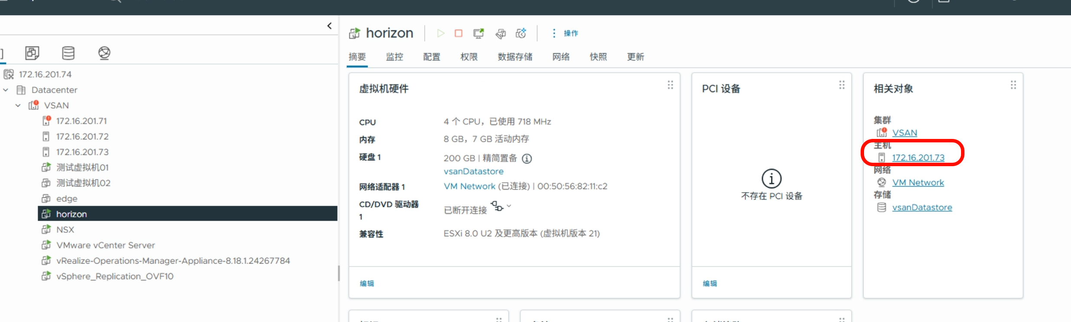Image resolution: width=1071 pixels, height=322 pixels.
Task: Click 编辑 in PCI 设备 card
Action: click(710, 284)
